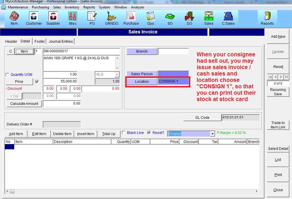Enable the Quantity UOM checkbox
Viewport: 292px width, 199px height.
click(x=8, y=75)
